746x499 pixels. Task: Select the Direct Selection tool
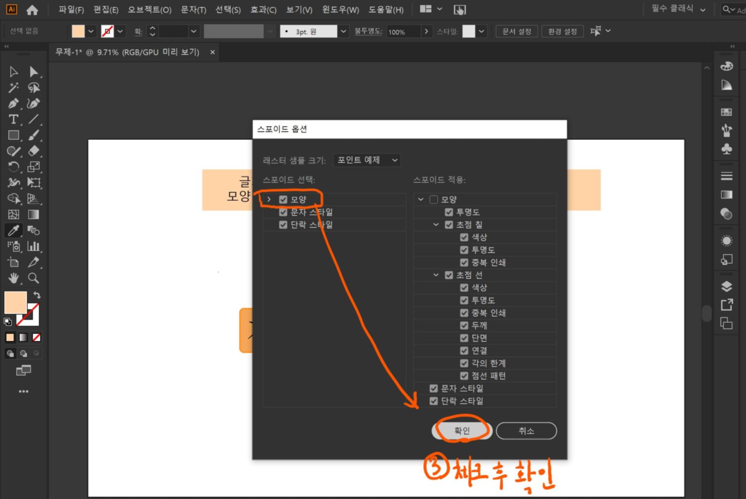click(34, 72)
